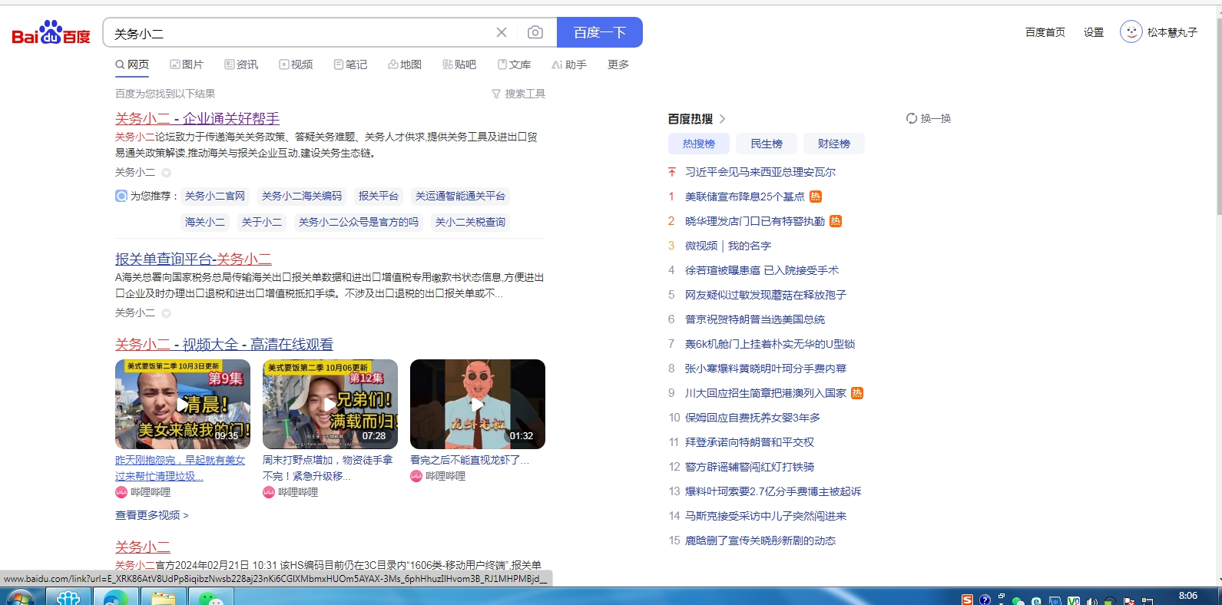The image size is (1222, 605).
Task: Open WeChat from the taskbar
Action: pos(211,597)
